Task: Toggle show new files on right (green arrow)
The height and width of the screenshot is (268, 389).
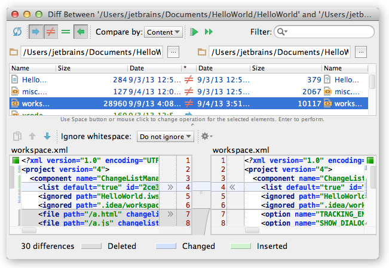Action: [x=81, y=32]
